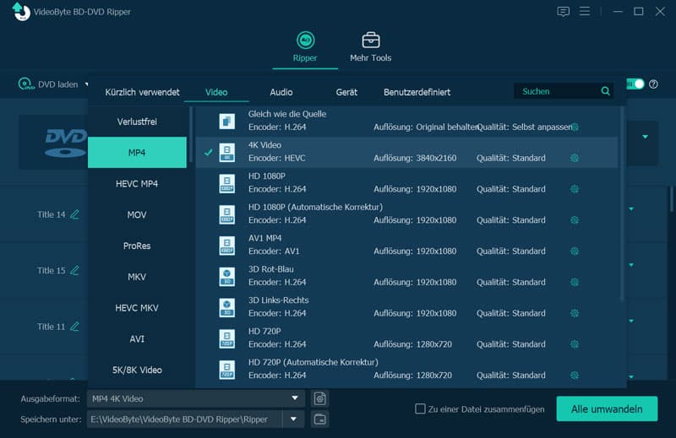Click gear icon for HD 720P preset
Screen dimensions: 676x438
[x=575, y=344]
